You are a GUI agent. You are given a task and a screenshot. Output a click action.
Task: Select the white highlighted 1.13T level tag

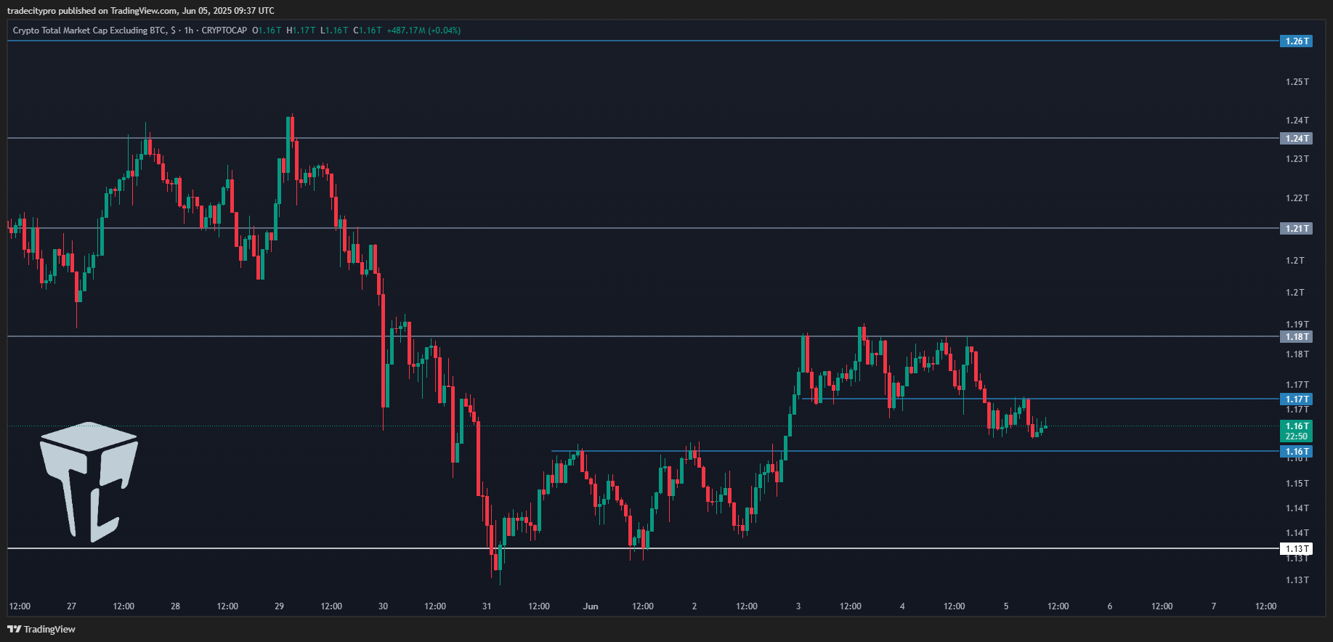(1296, 548)
